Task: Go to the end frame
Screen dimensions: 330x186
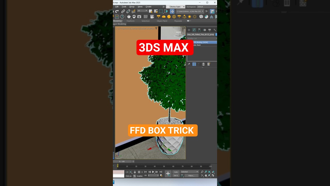Action: [x=161, y=172]
